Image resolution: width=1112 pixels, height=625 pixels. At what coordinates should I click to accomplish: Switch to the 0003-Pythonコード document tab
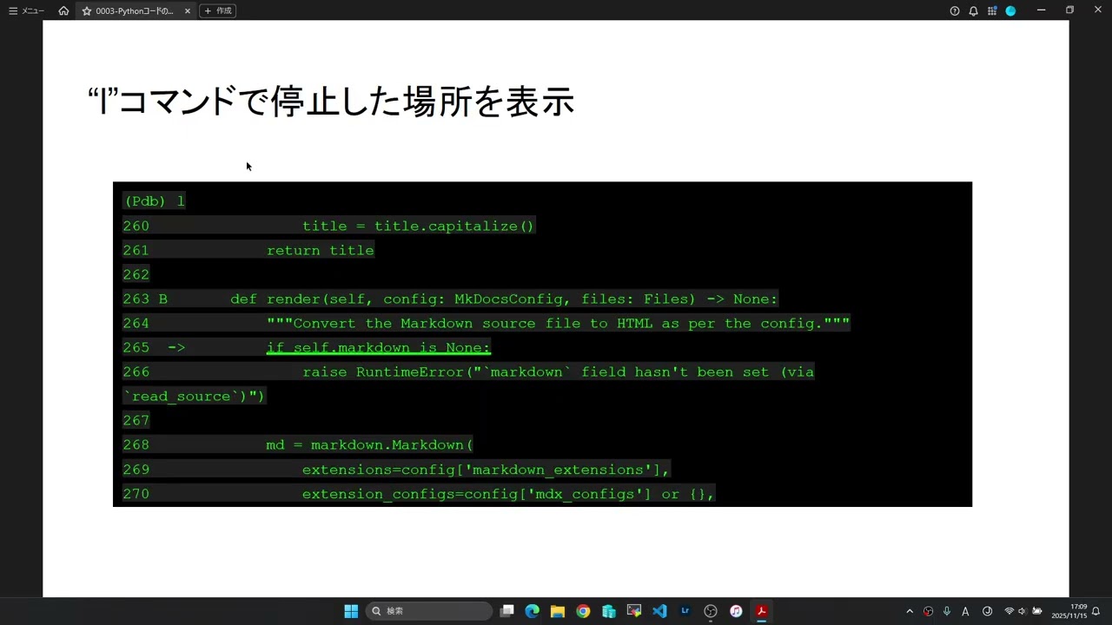point(134,10)
